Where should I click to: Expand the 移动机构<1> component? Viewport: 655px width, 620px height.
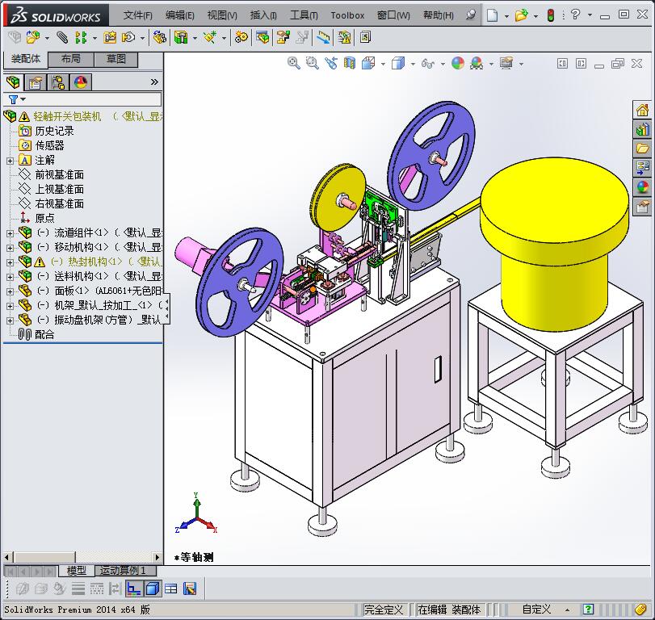10,248
